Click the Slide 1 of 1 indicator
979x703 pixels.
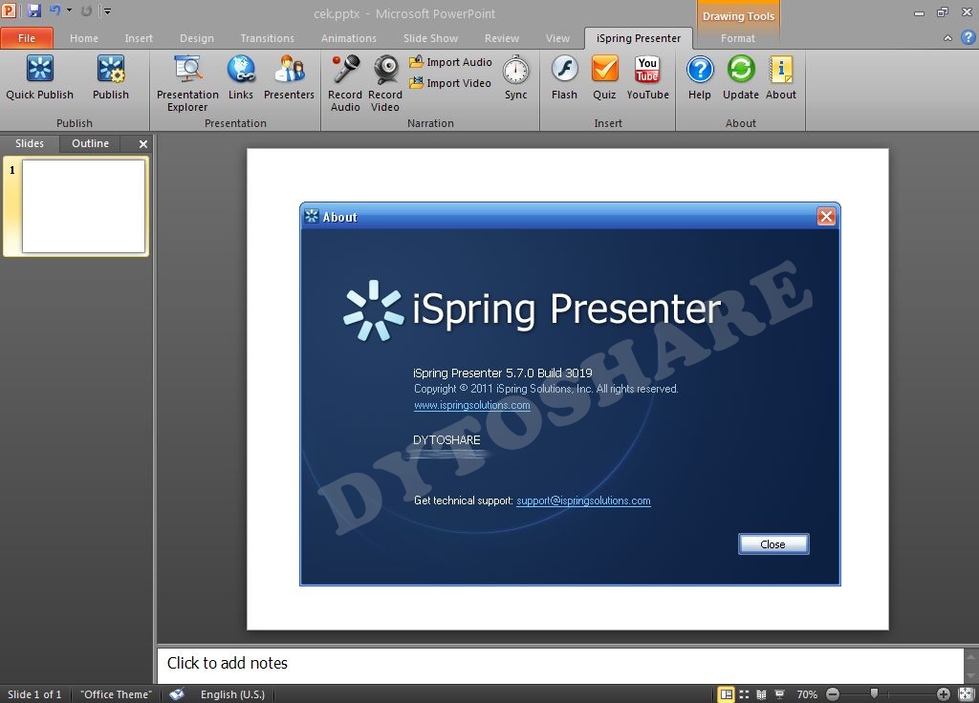34,694
